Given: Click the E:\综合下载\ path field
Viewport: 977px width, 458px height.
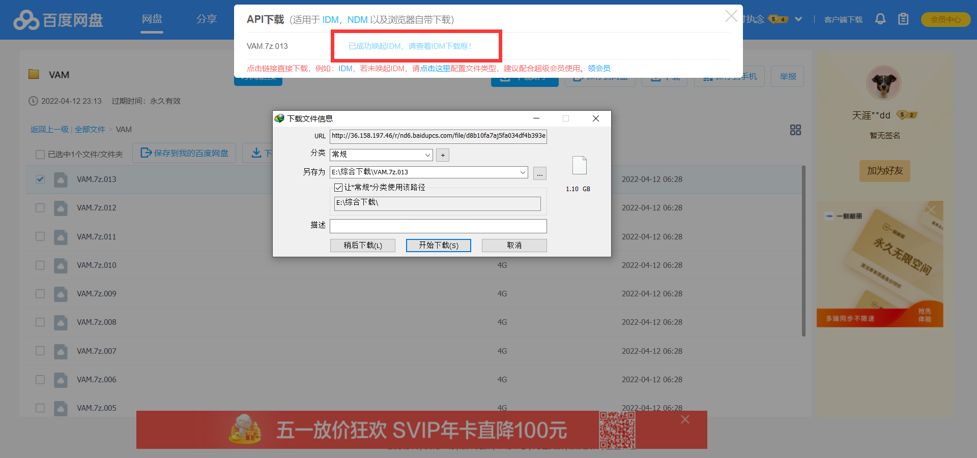Looking at the screenshot, I should (x=438, y=203).
